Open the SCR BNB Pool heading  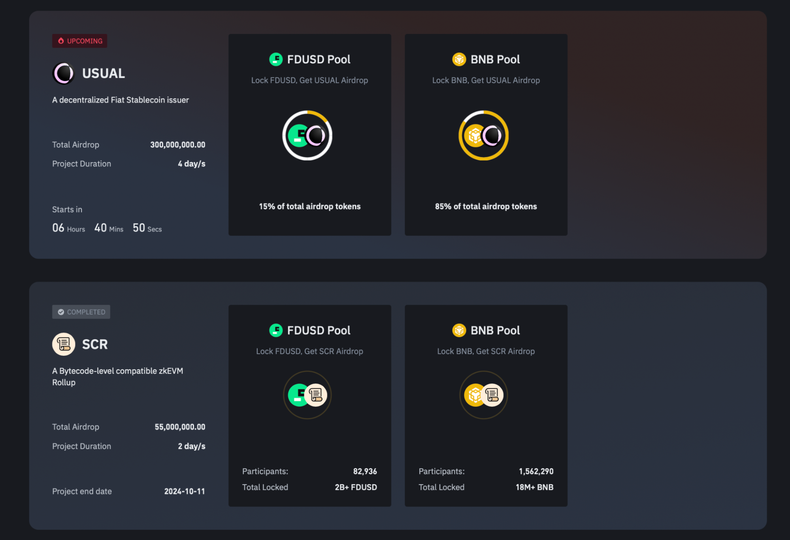495,330
